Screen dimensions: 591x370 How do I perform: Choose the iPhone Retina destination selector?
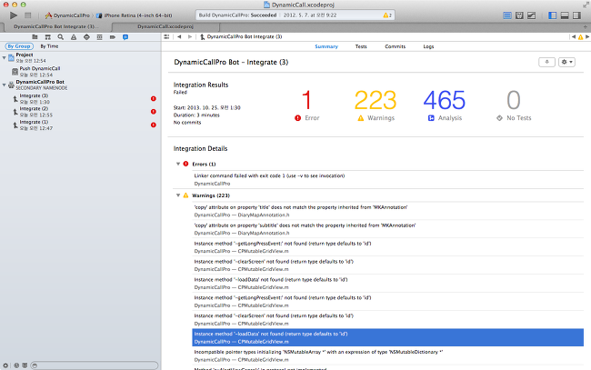pyautogui.click(x=135, y=15)
